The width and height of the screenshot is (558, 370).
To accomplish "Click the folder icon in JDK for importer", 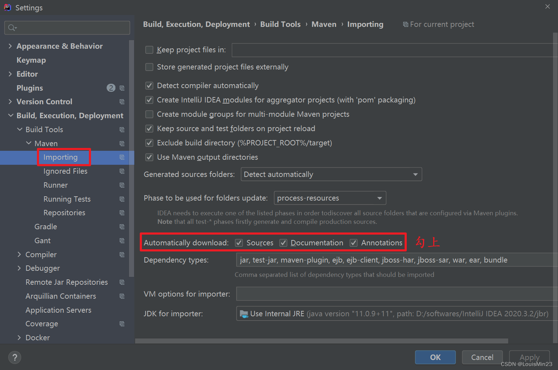I will [x=244, y=314].
